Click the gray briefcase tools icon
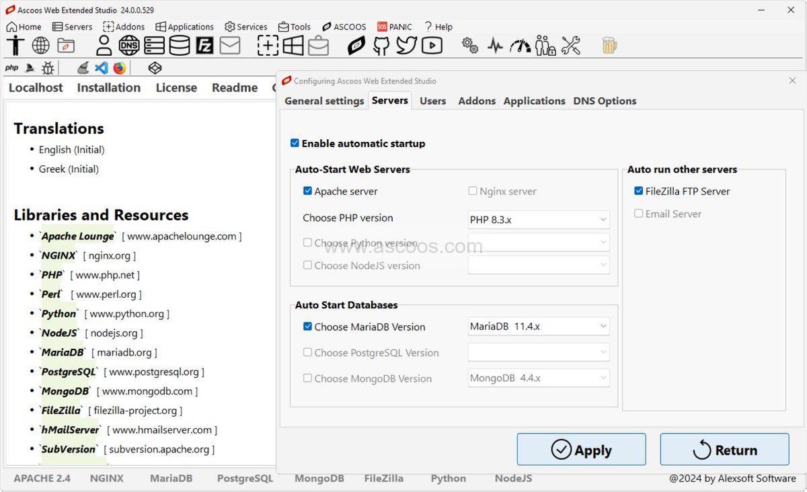Viewport: 807px width, 492px height. coord(319,46)
